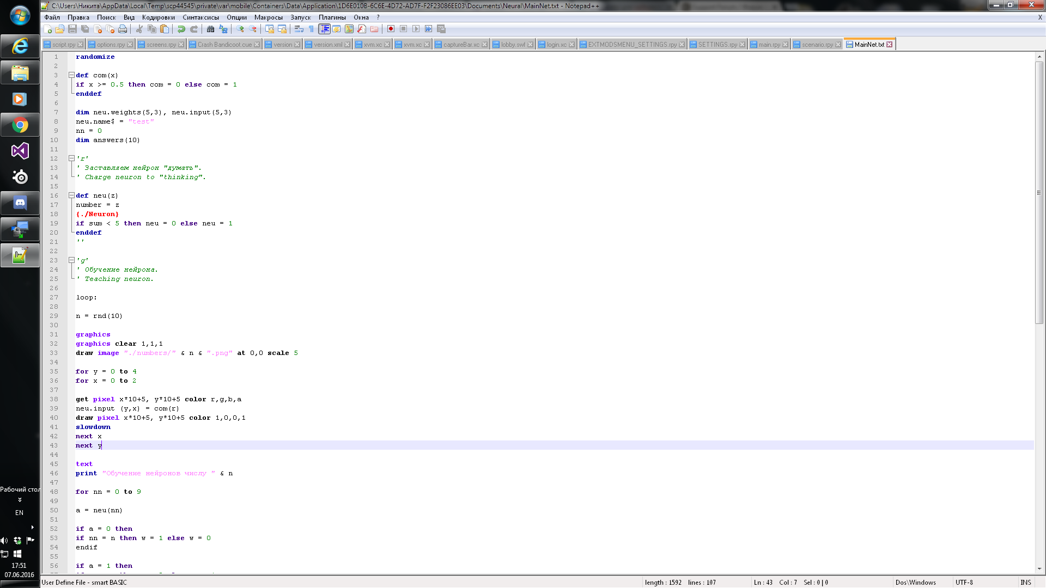The width and height of the screenshot is (1046, 588).
Task: Undo last edit with green arrow icon
Action: [x=182, y=29]
